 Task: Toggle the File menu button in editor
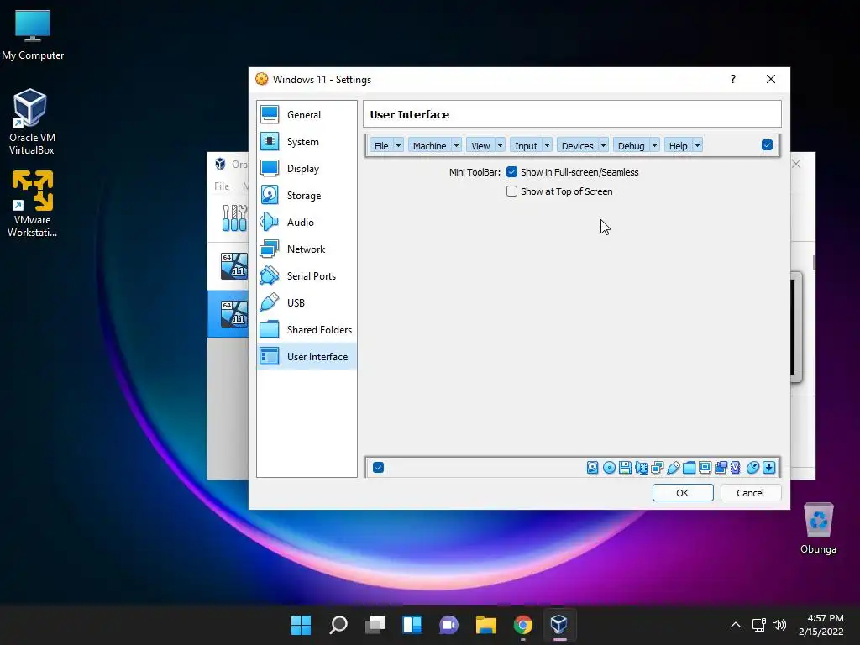pos(382,145)
